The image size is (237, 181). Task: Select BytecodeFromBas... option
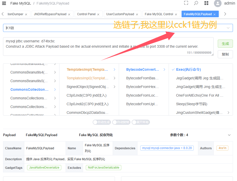coord(142,78)
